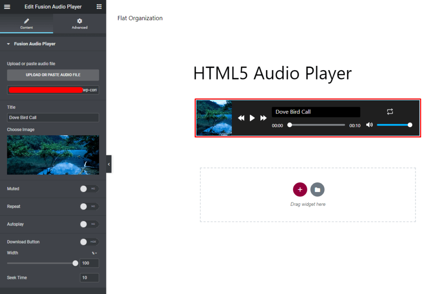Click the rewind control in the player
The image size is (430, 294).
241,118
